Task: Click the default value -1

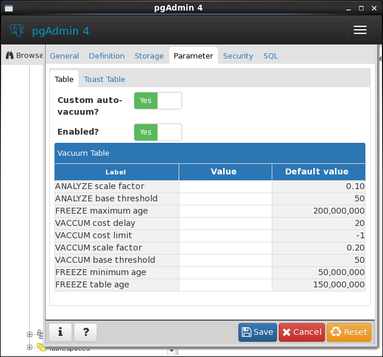Action: coord(360,235)
